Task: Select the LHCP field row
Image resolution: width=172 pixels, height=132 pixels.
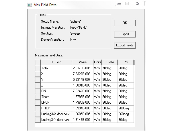Action: pos(84,103)
